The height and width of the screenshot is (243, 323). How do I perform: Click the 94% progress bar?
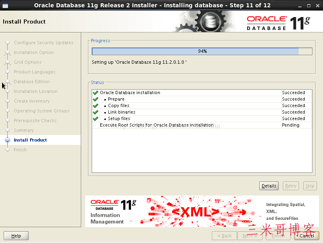[202, 51]
